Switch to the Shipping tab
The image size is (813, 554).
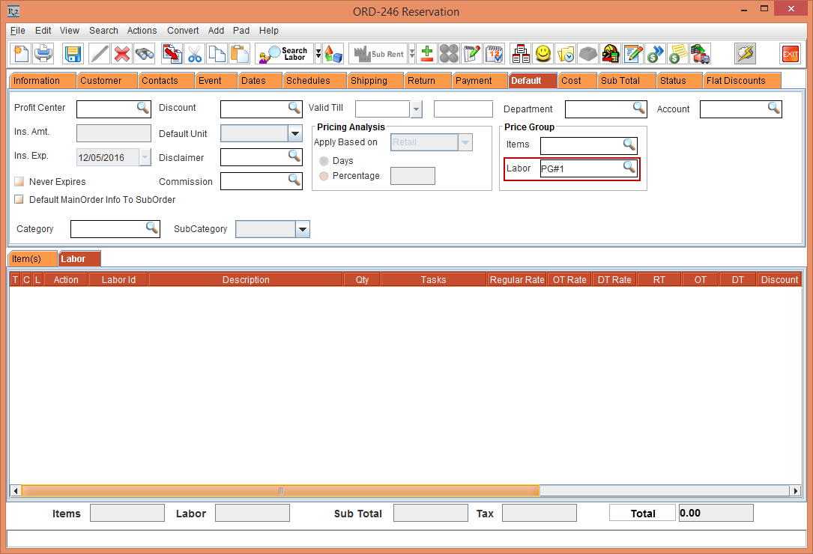click(369, 81)
